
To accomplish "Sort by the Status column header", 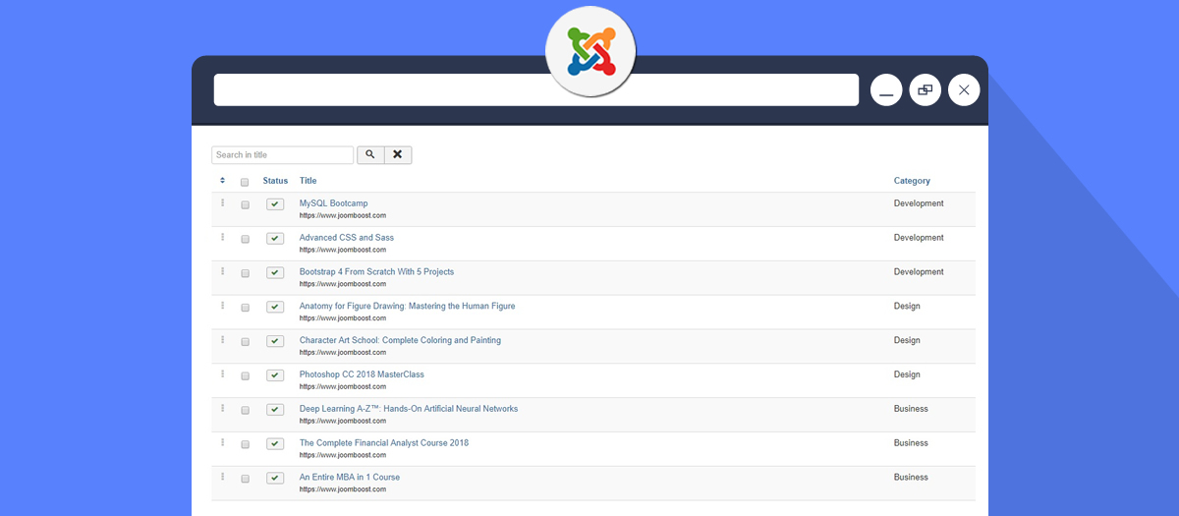I will [275, 181].
